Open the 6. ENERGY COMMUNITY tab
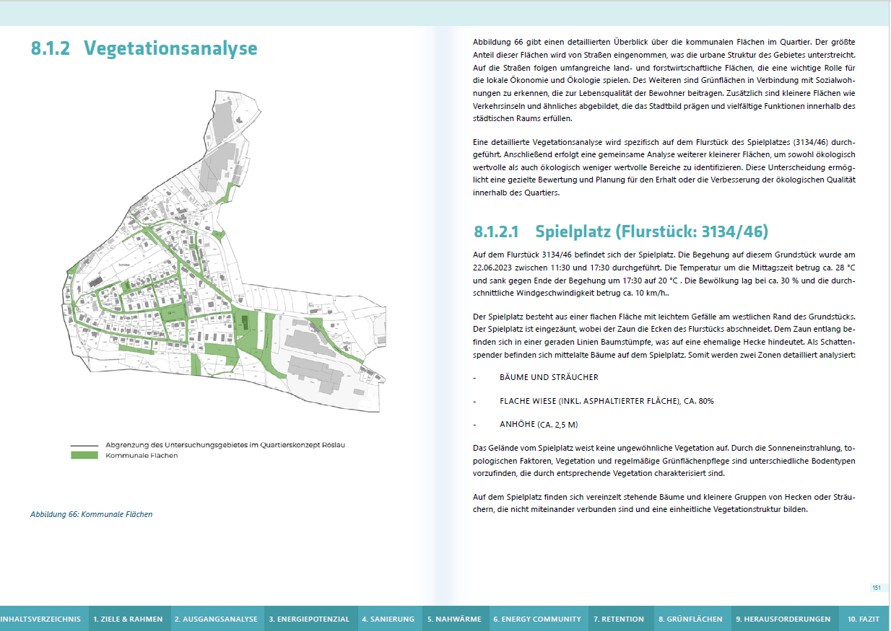This screenshot has height=631, width=891. (537, 619)
